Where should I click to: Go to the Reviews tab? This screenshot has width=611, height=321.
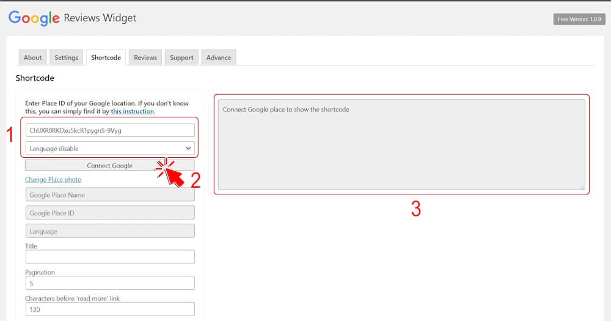click(145, 57)
